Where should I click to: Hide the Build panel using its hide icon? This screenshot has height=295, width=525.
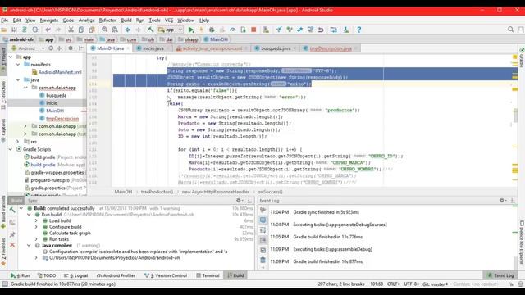[x=249, y=200]
